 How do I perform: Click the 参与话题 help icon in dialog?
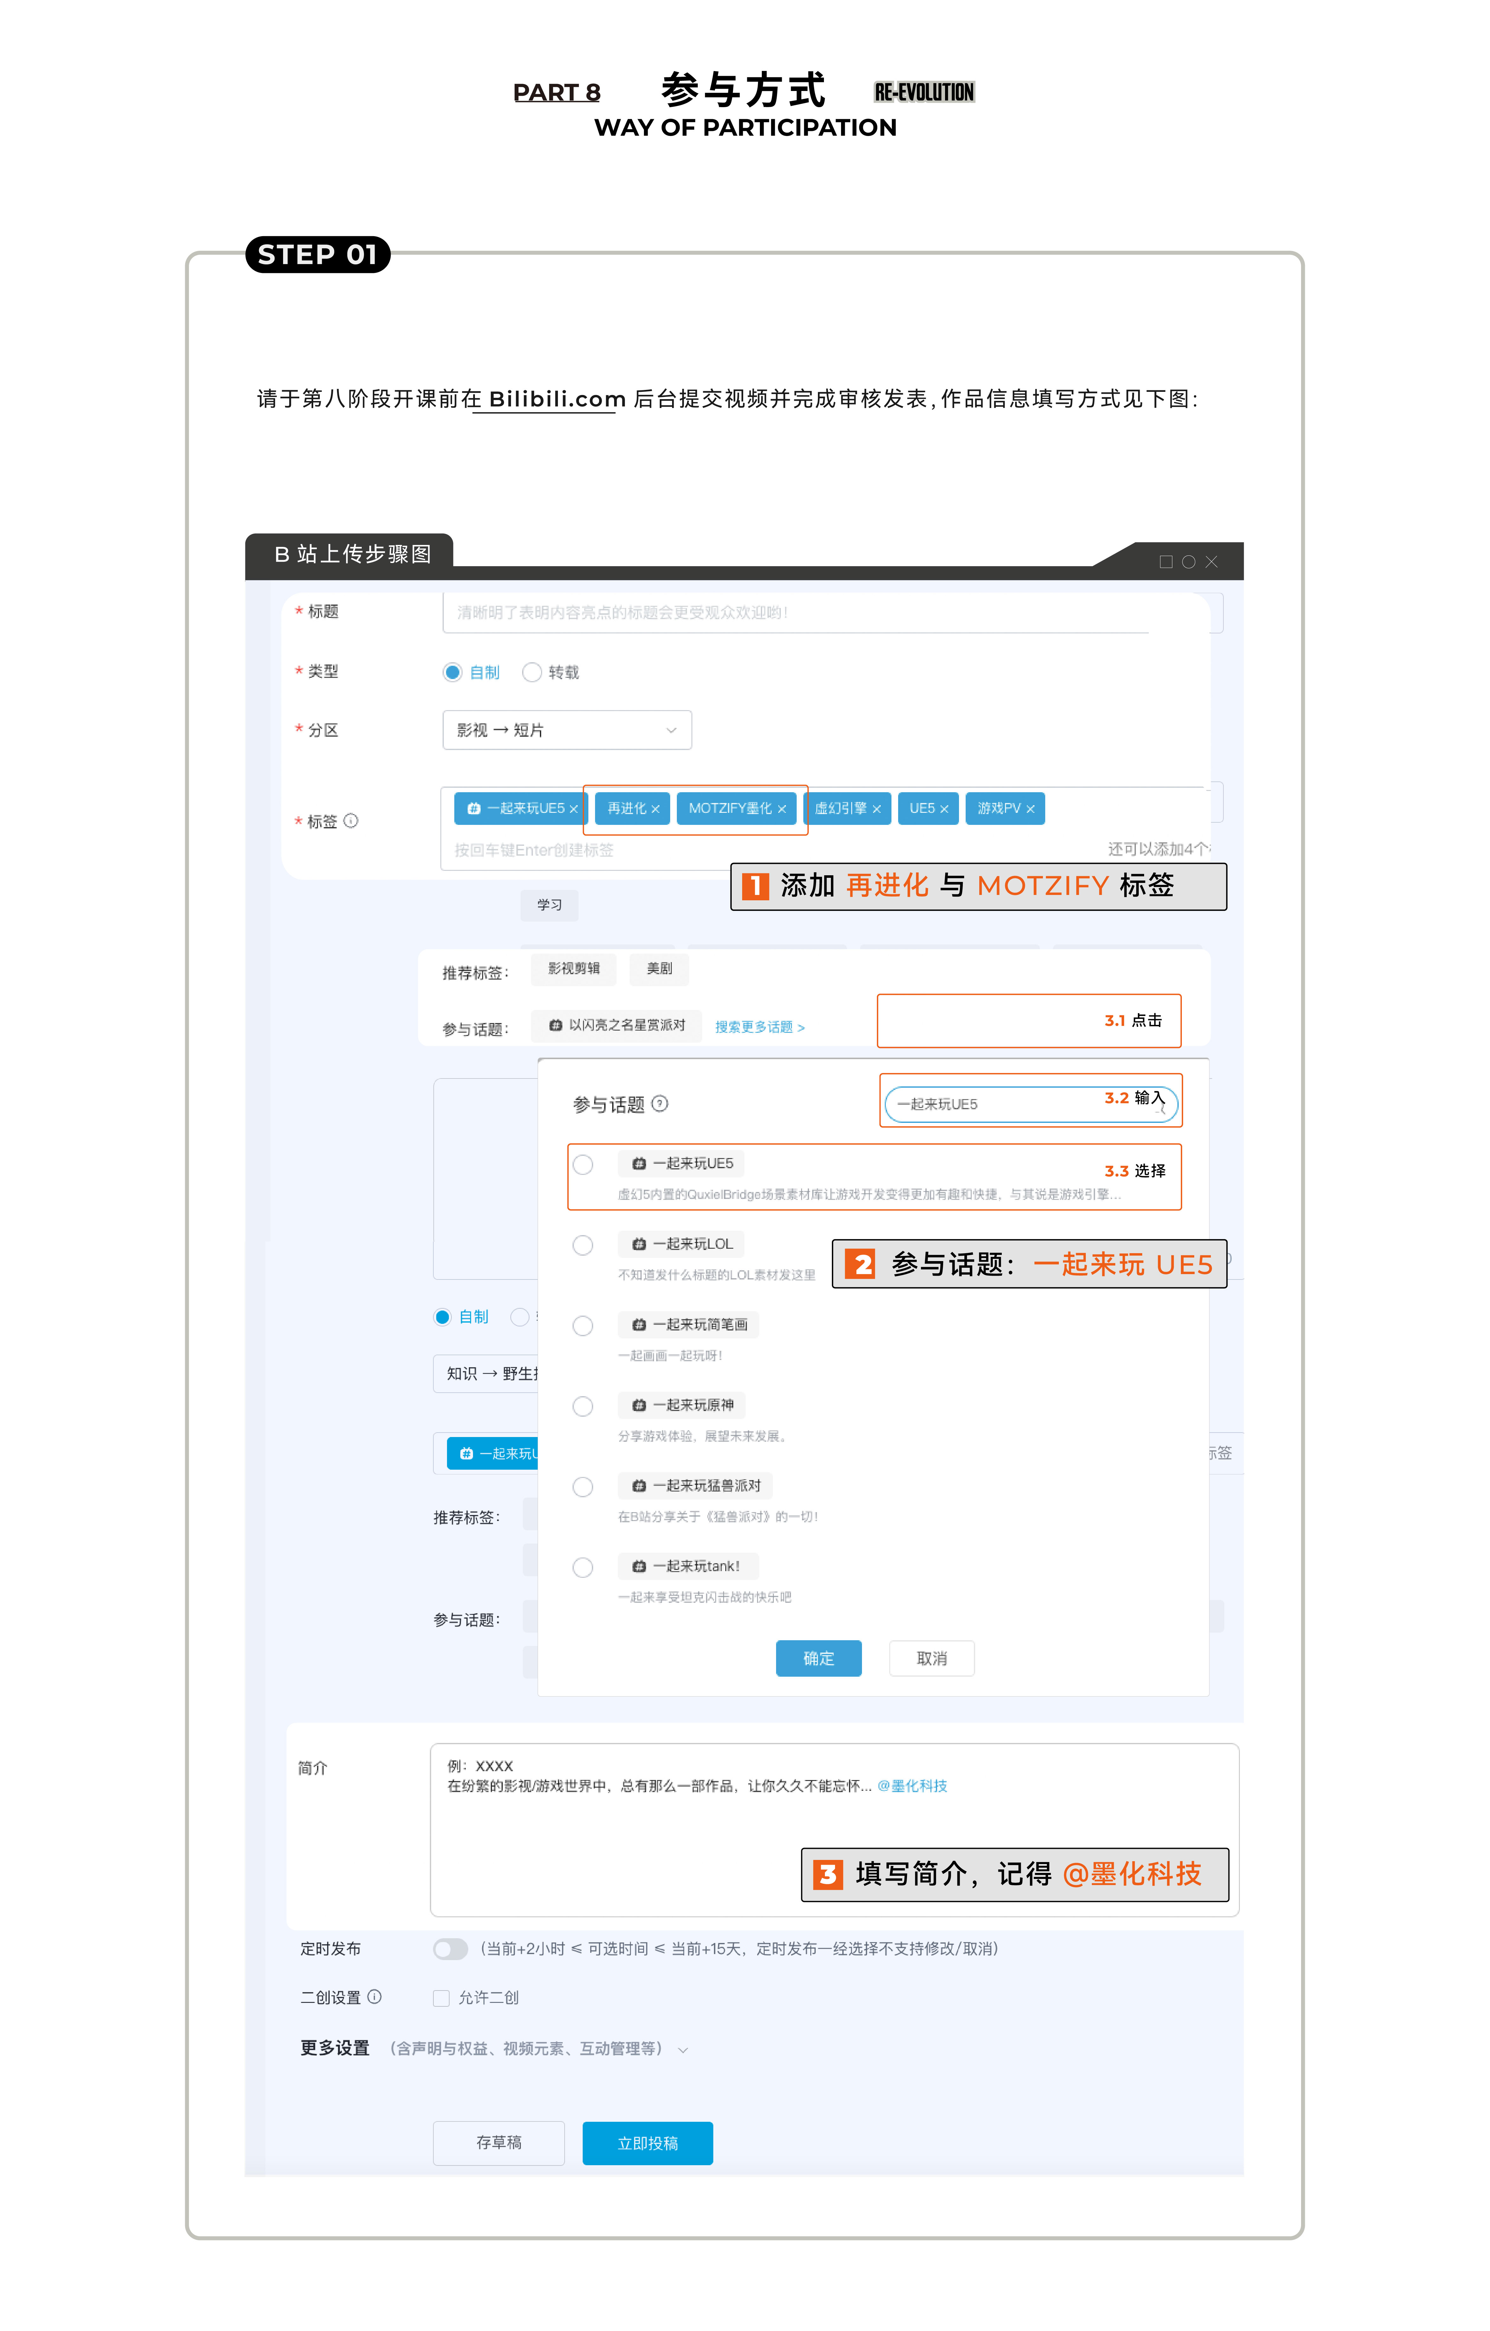tap(659, 1104)
